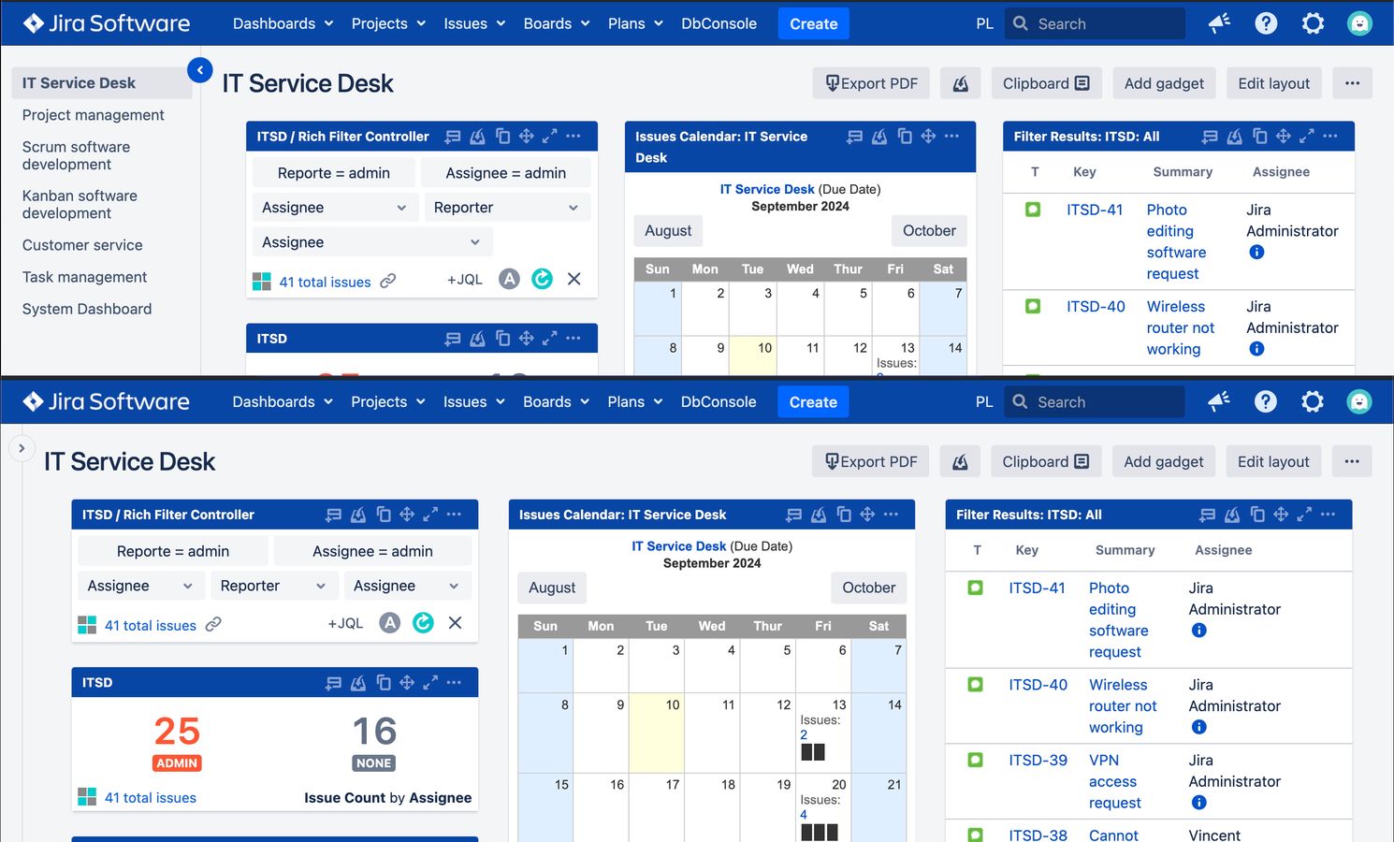Click Export PDF in the upper view

pyautogui.click(x=871, y=83)
